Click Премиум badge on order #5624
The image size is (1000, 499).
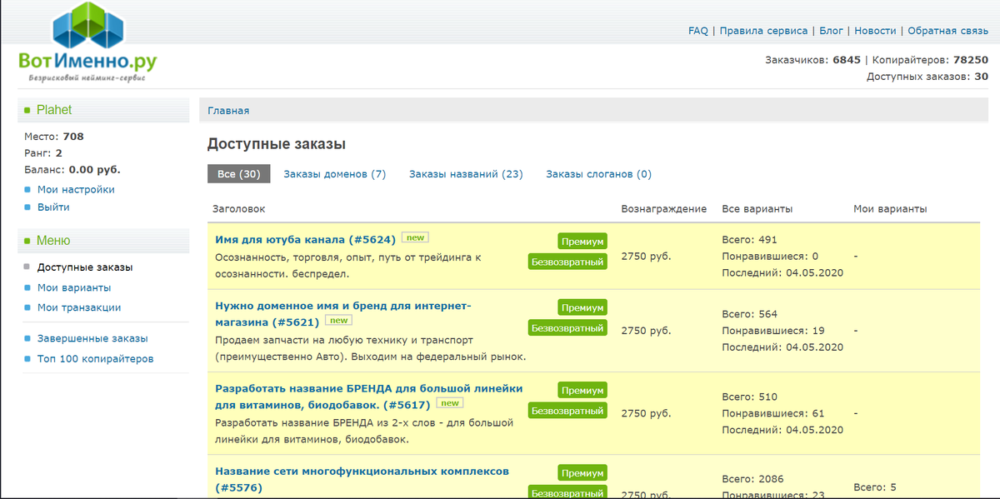(x=582, y=241)
